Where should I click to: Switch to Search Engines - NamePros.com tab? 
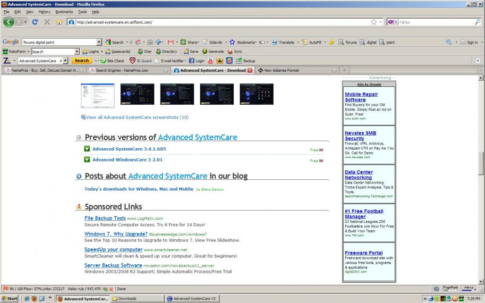point(128,70)
